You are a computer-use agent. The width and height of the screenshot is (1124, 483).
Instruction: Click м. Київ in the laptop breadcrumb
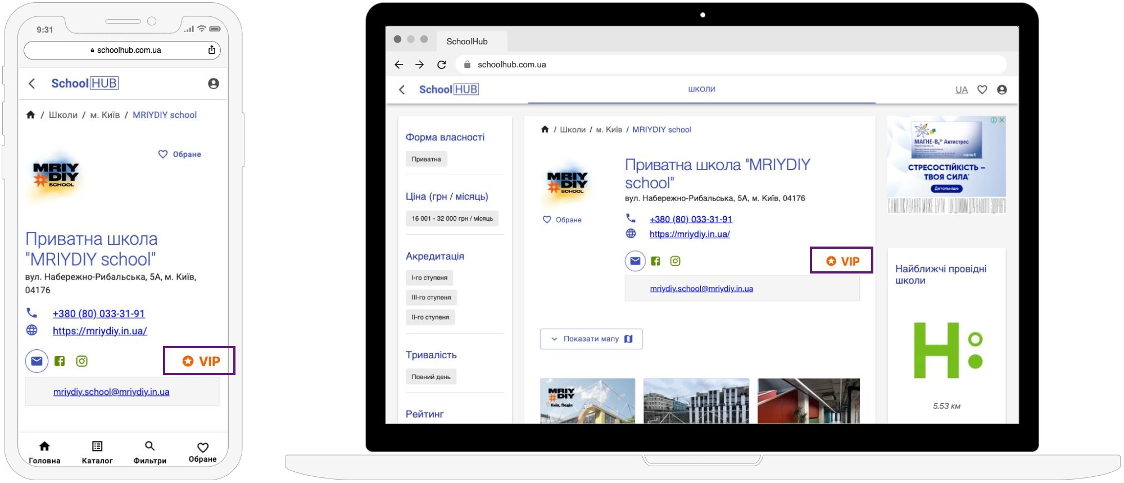click(609, 129)
